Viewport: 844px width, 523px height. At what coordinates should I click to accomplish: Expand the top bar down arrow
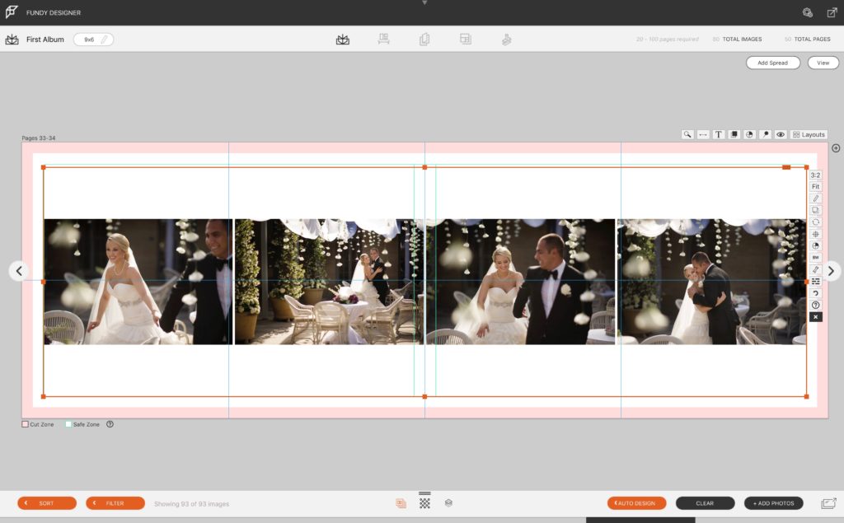click(x=424, y=2)
